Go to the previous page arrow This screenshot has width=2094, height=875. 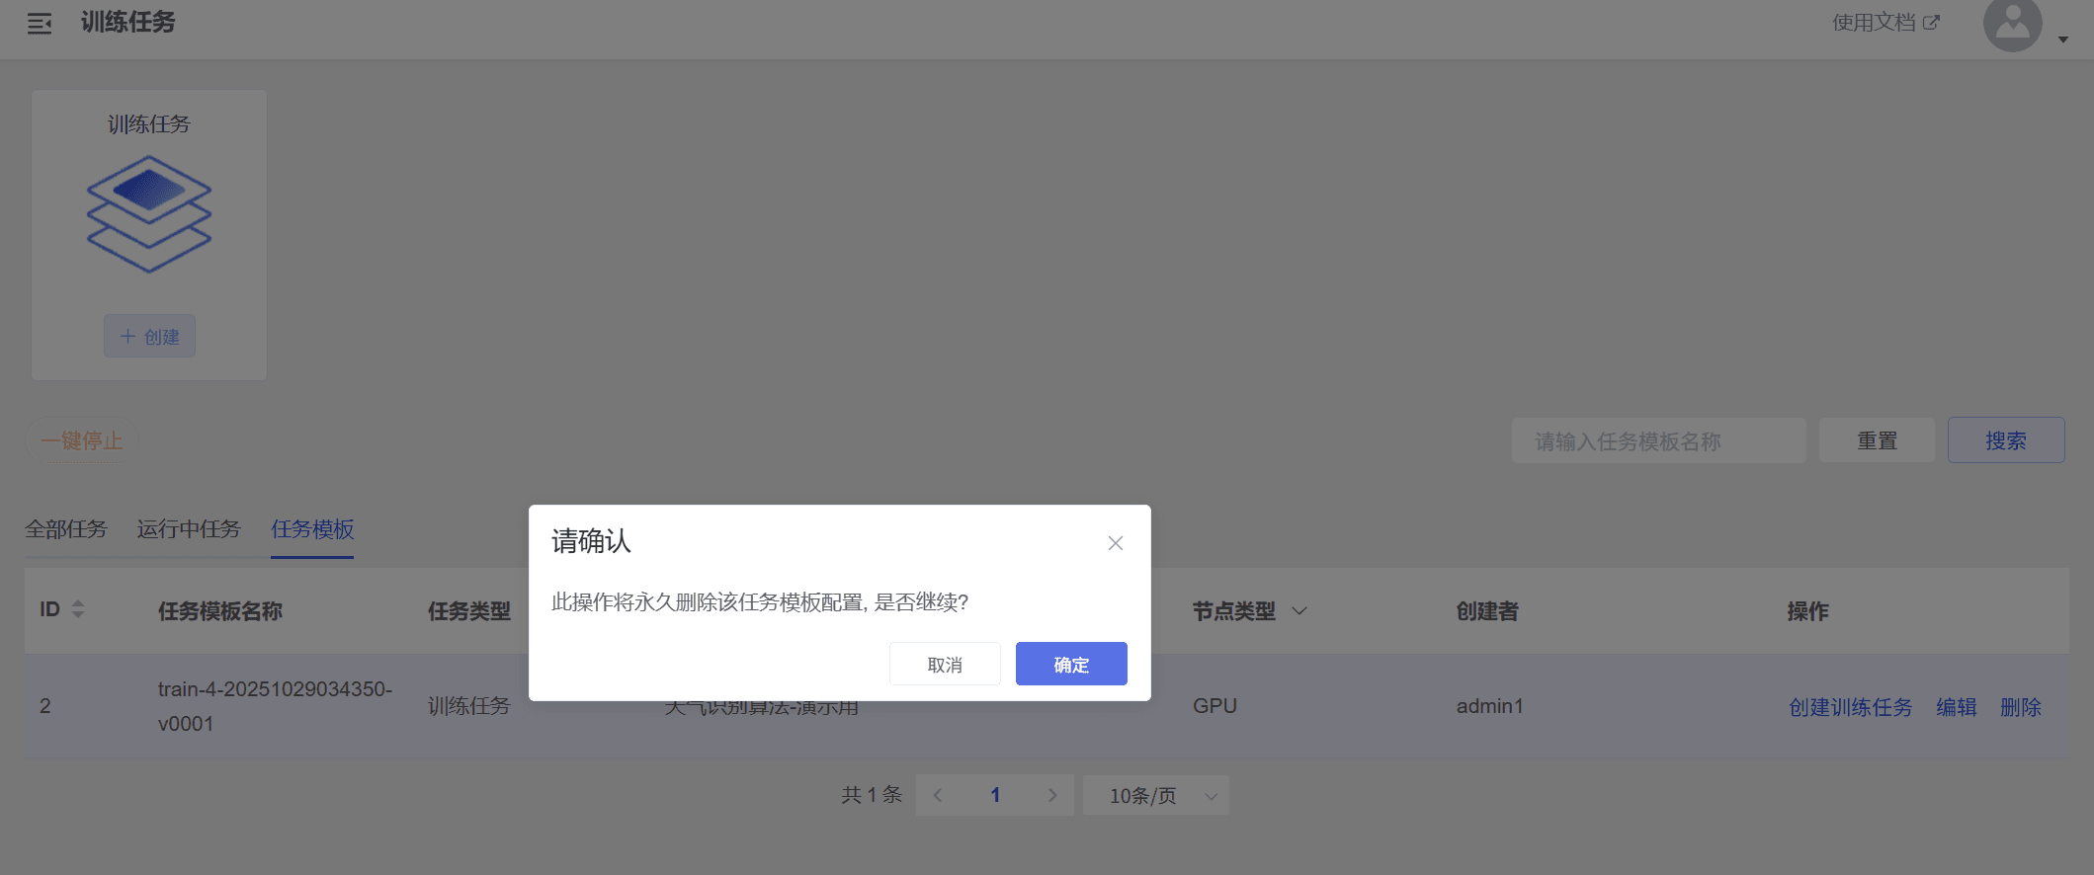pos(938,796)
